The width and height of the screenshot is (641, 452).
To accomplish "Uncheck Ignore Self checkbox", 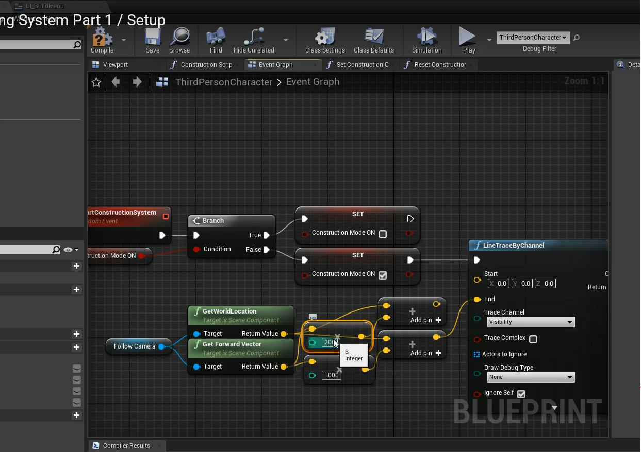I will pyautogui.click(x=521, y=394).
